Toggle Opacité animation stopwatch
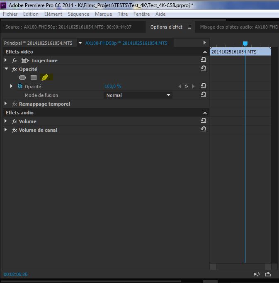 click(x=20, y=87)
